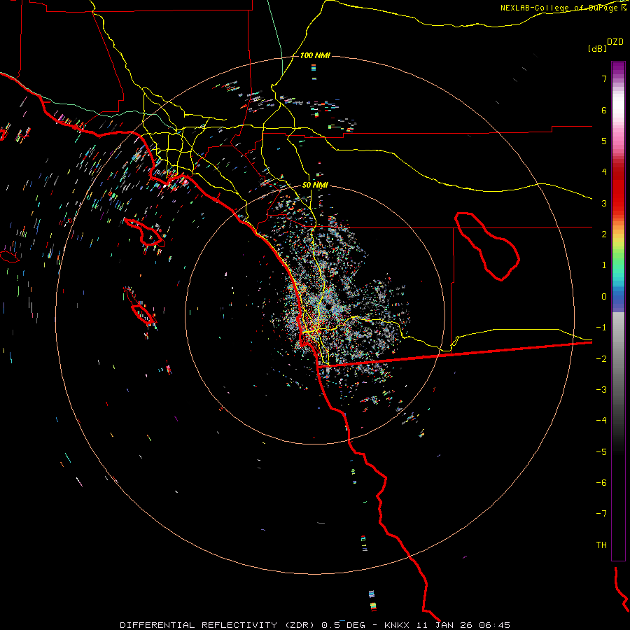Click the 7 dB tick label

pos(604,78)
